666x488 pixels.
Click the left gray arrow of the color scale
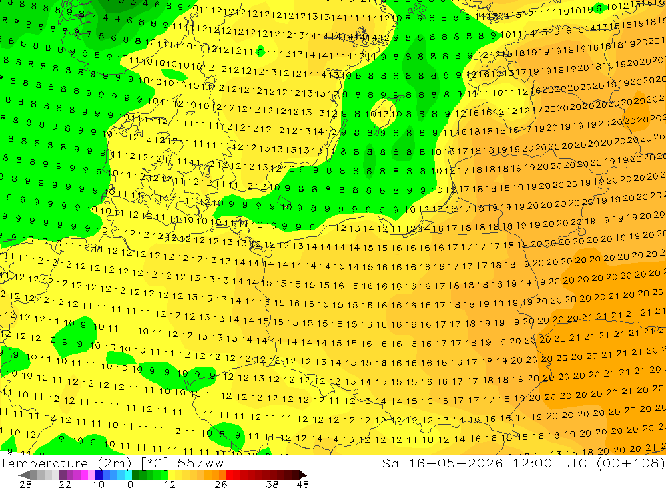point(25,475)
